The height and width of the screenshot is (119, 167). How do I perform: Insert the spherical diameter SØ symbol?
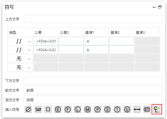(x=38, y=109)
